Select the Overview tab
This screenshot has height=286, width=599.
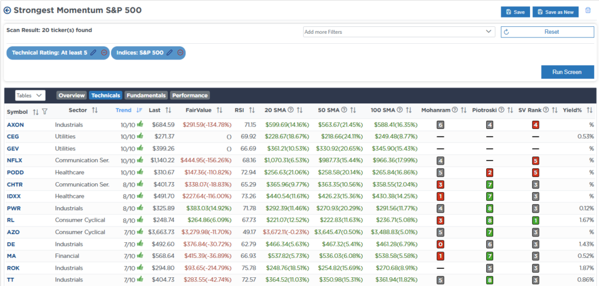pyautogui.click(x=71, y=95)
